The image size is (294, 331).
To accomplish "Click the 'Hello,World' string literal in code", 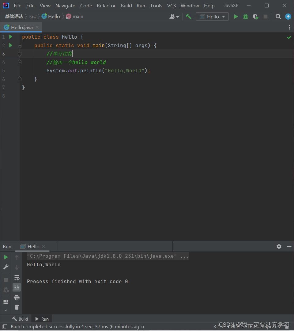I will (124, 70).
